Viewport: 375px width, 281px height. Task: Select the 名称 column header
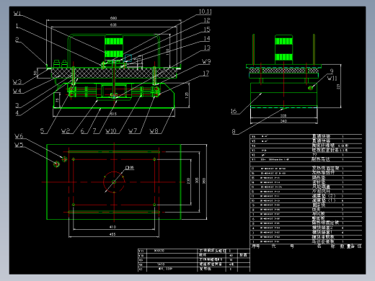click(326, 246)
